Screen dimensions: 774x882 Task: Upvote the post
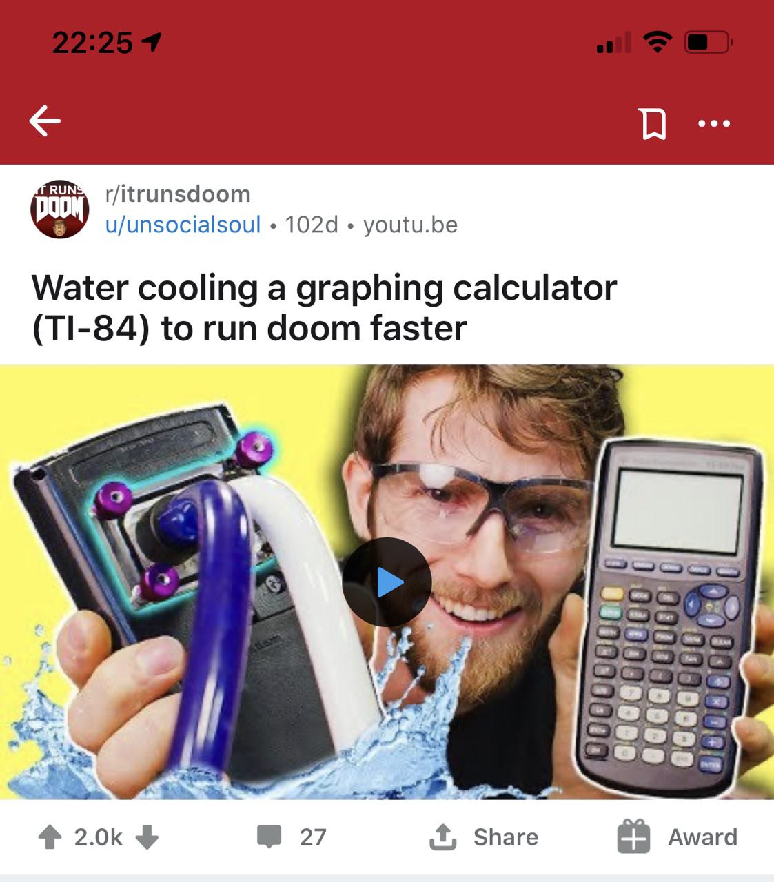pos(50,837)
